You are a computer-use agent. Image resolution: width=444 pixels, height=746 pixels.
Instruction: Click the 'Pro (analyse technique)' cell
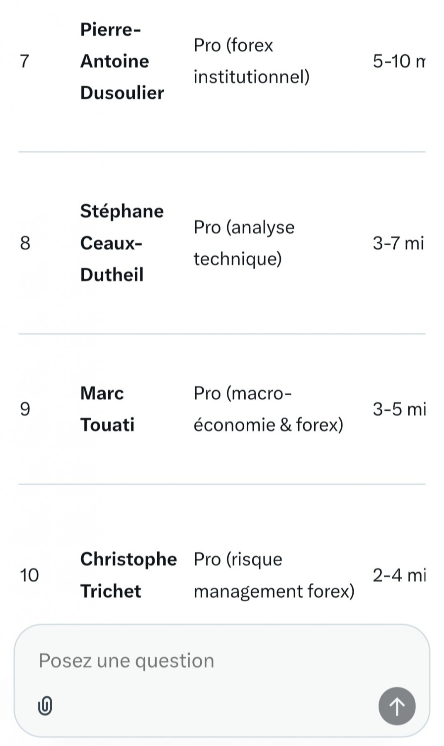coord(244,243)
